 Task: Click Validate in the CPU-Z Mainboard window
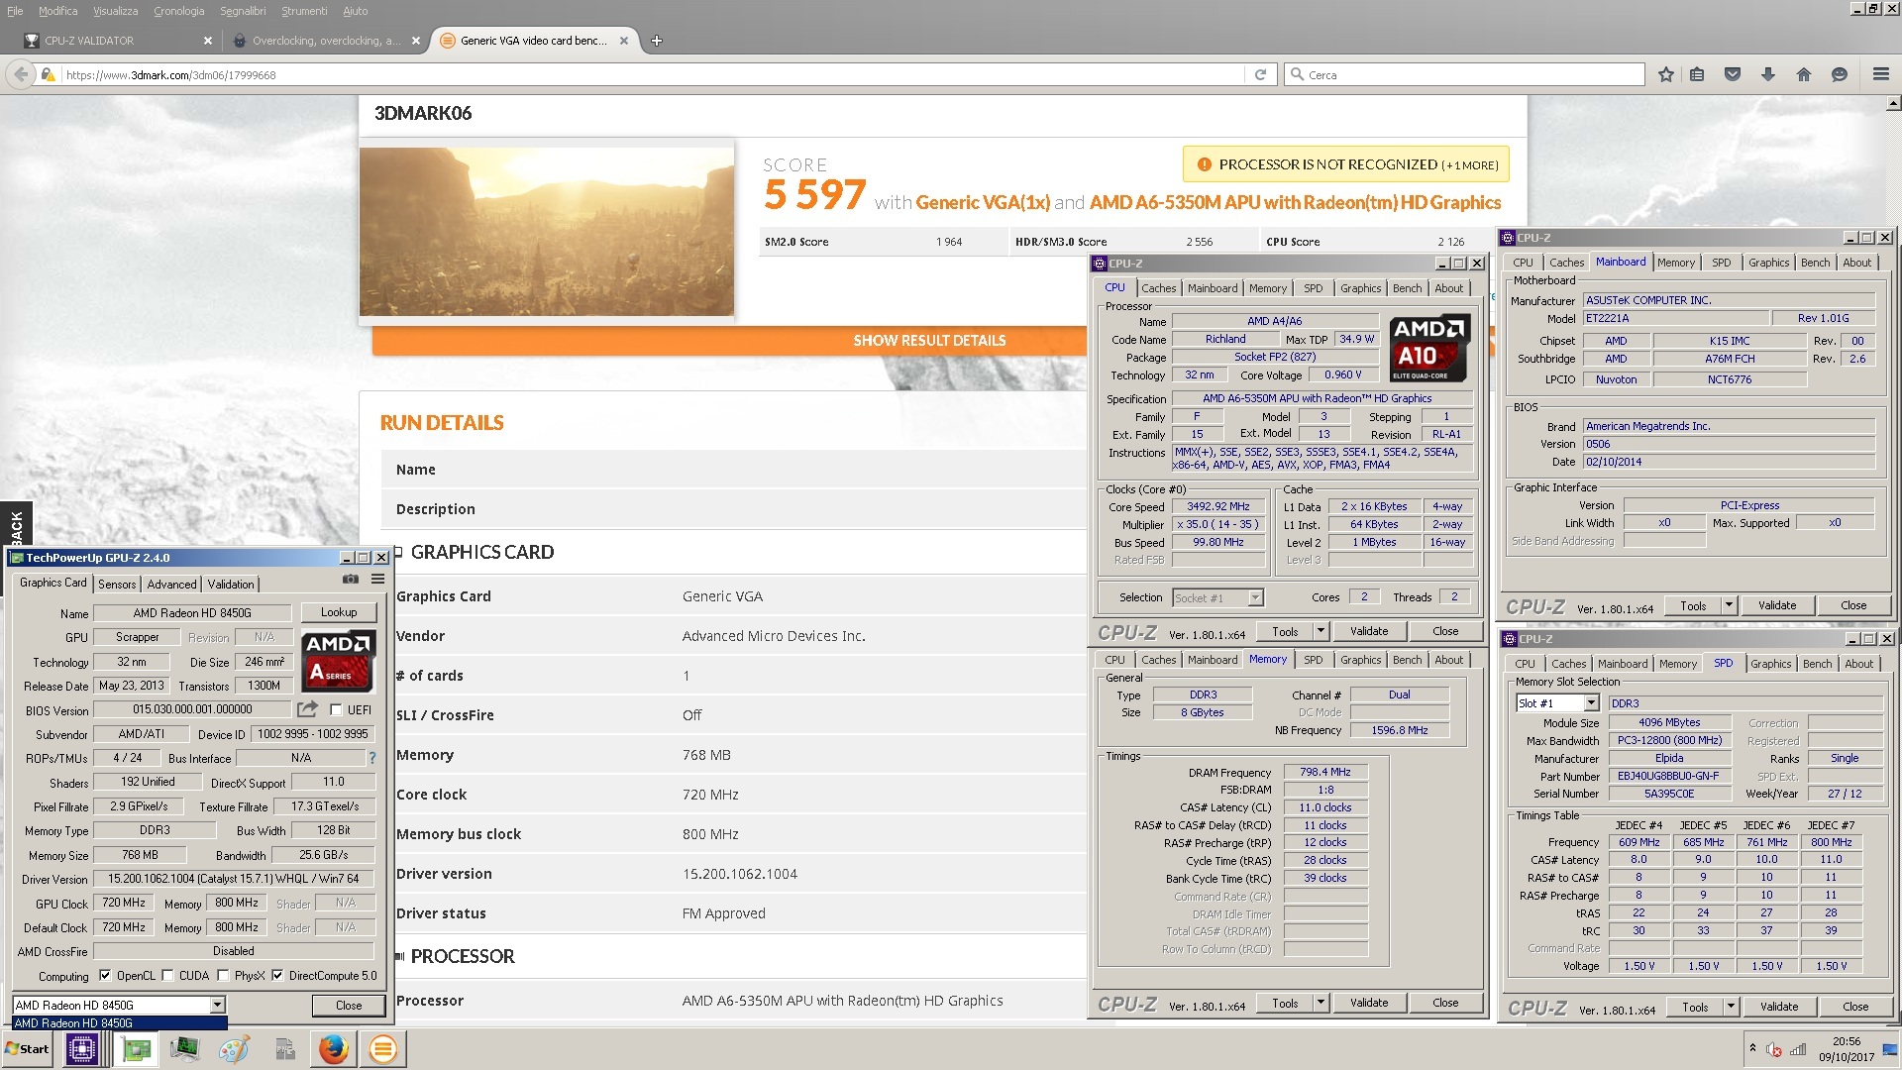click(x=1777, y=605)
